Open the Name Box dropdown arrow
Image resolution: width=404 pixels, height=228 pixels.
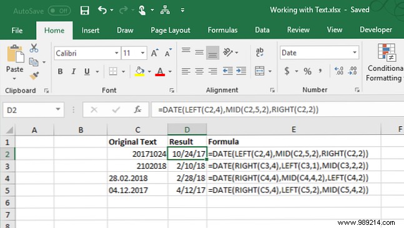coord(58,109)
